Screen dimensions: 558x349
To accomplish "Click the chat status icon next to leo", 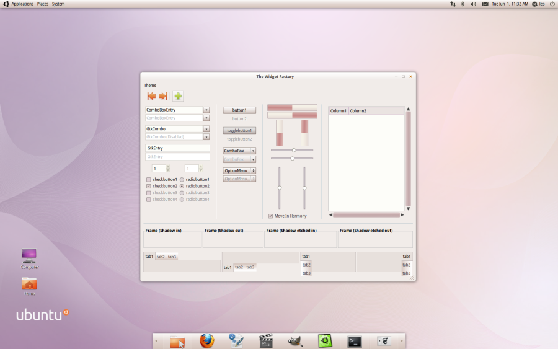I will click(x=534, y=4).
